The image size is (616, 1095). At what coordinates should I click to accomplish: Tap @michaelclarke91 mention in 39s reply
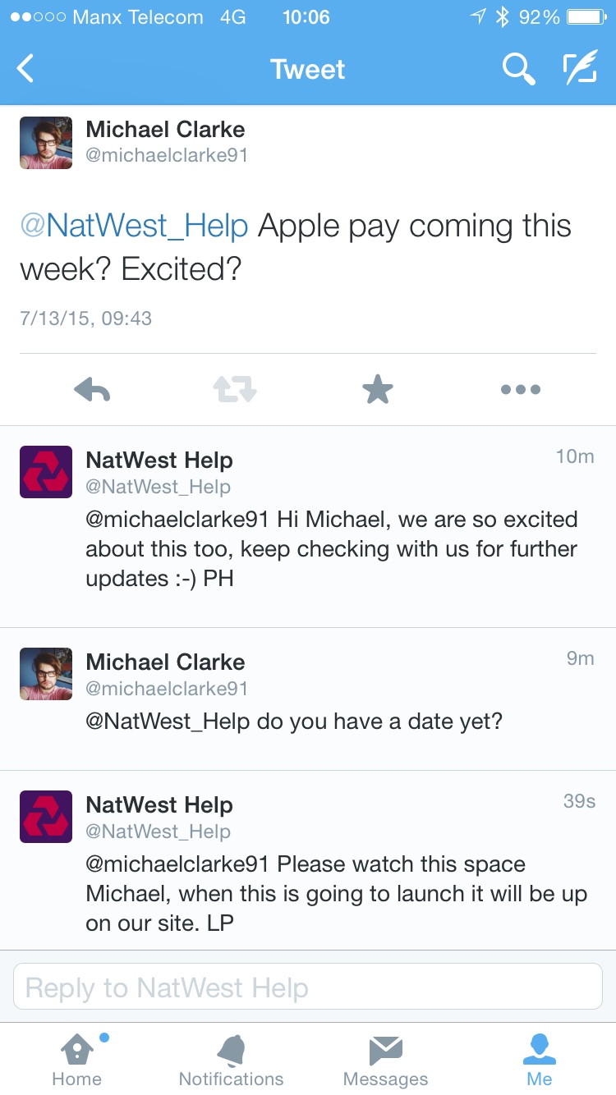click(x=177, y=864)
